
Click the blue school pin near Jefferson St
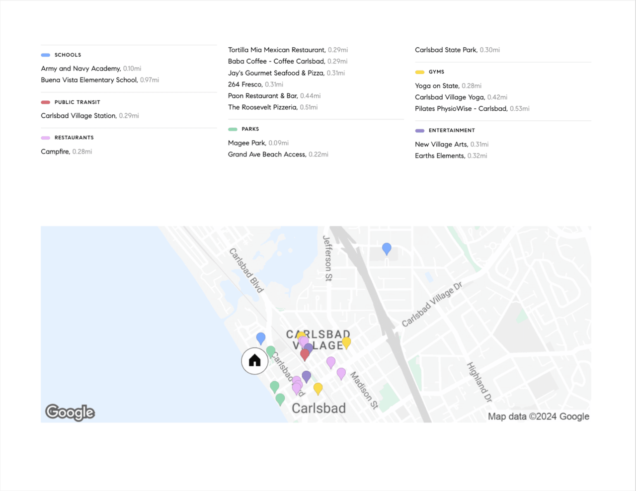pyautogui.click(x=387, y=249)
